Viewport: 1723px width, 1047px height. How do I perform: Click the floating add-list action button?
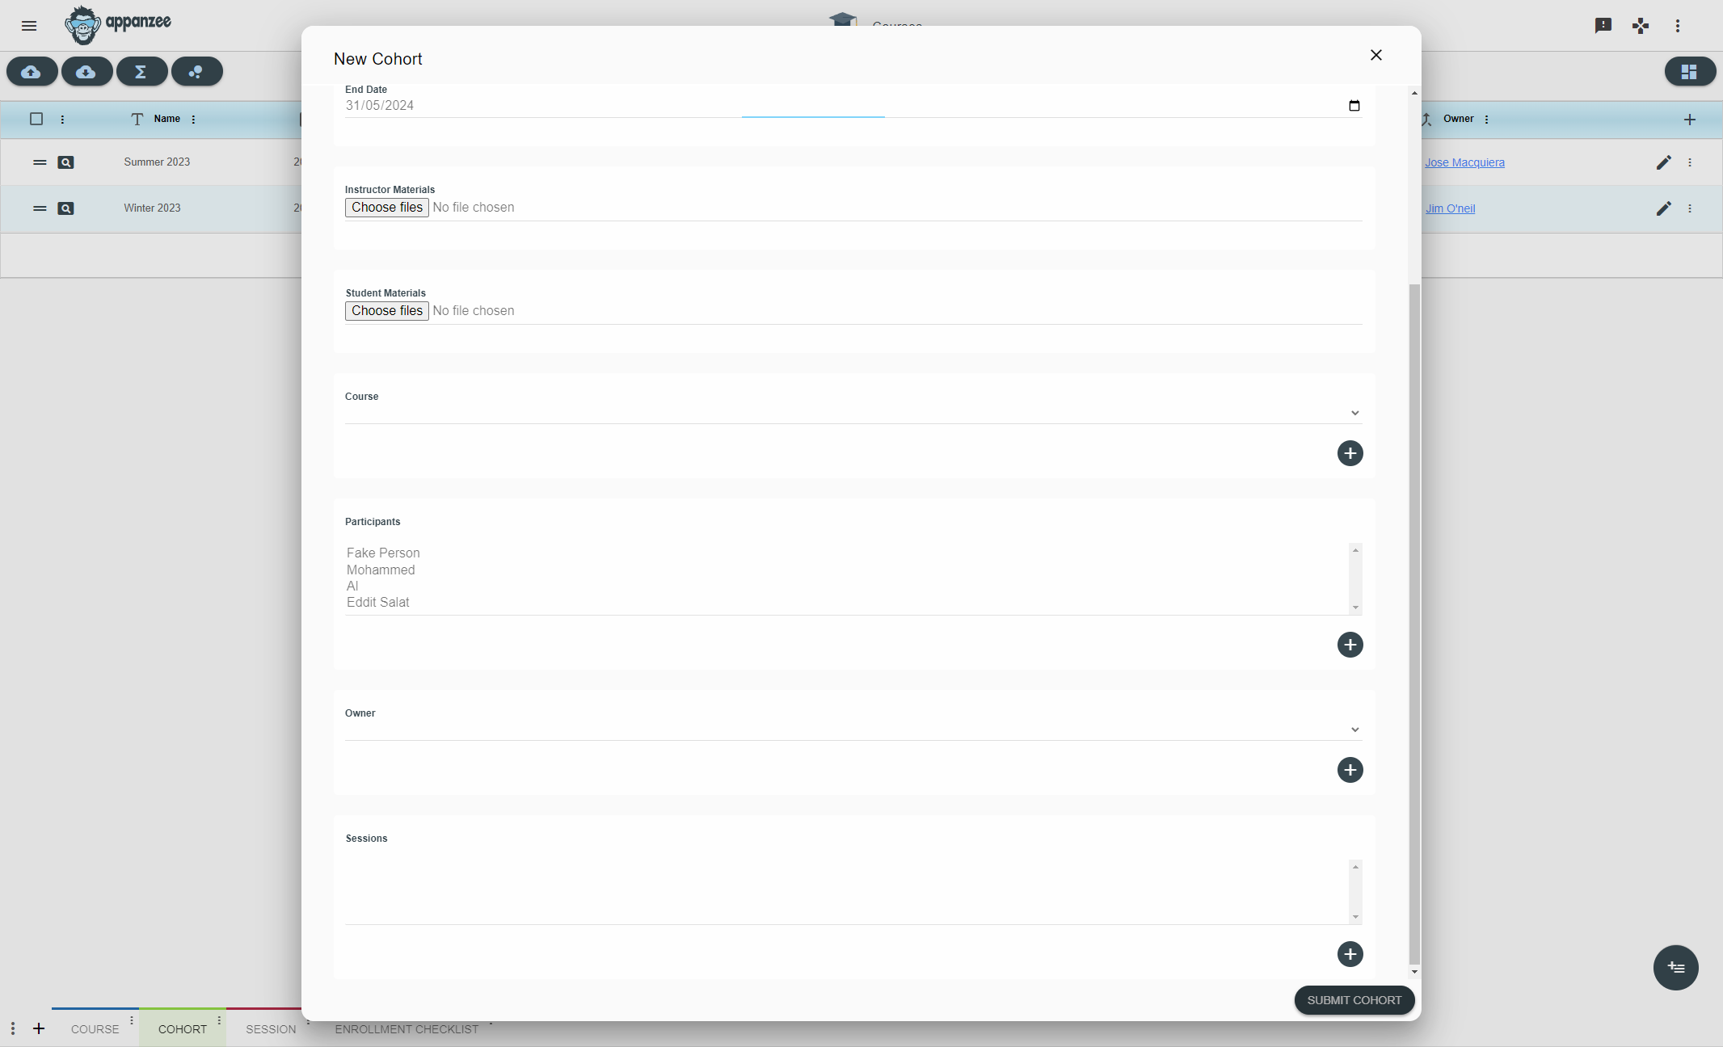coord(1675,968)
